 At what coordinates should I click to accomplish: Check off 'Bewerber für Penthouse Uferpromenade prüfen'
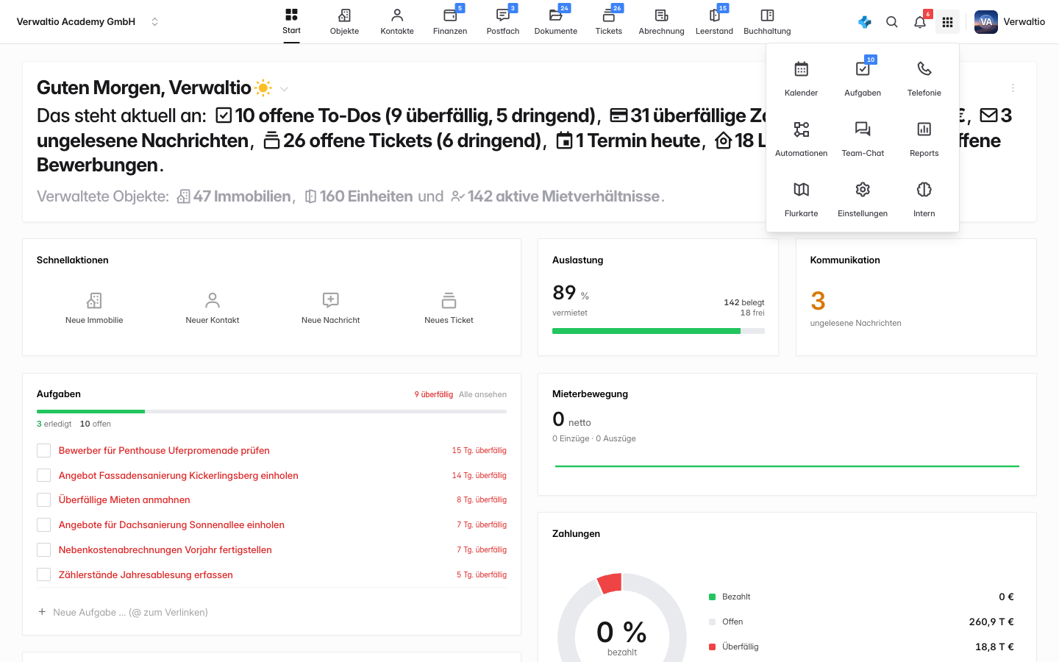[x=44, y=451]
